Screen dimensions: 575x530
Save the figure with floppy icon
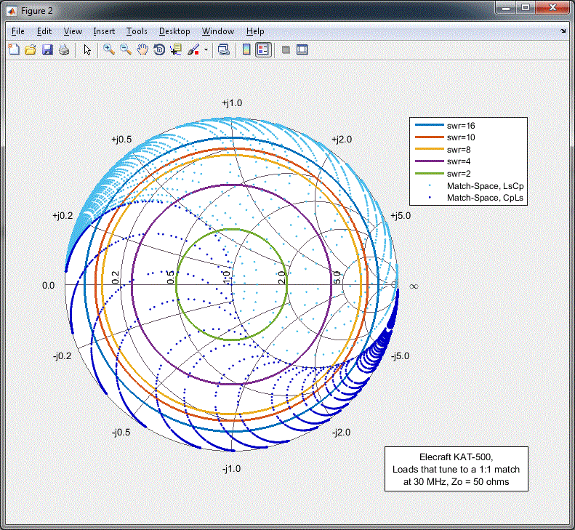coord(47,49)
